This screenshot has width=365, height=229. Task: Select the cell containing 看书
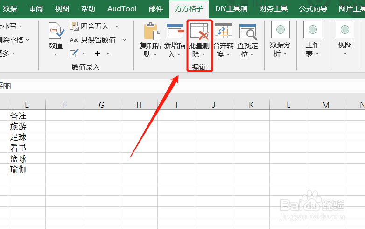(x=27, y=148)
